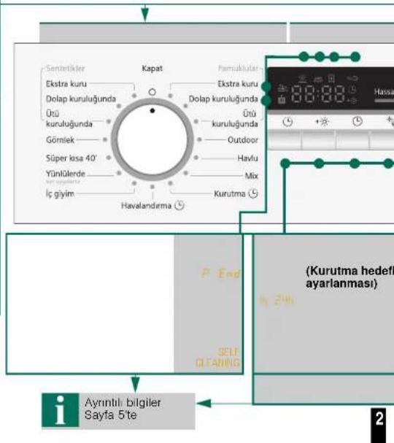Click the container symbol below the steam symbol
The image size is (394, 443).
(x=282, y=99)
